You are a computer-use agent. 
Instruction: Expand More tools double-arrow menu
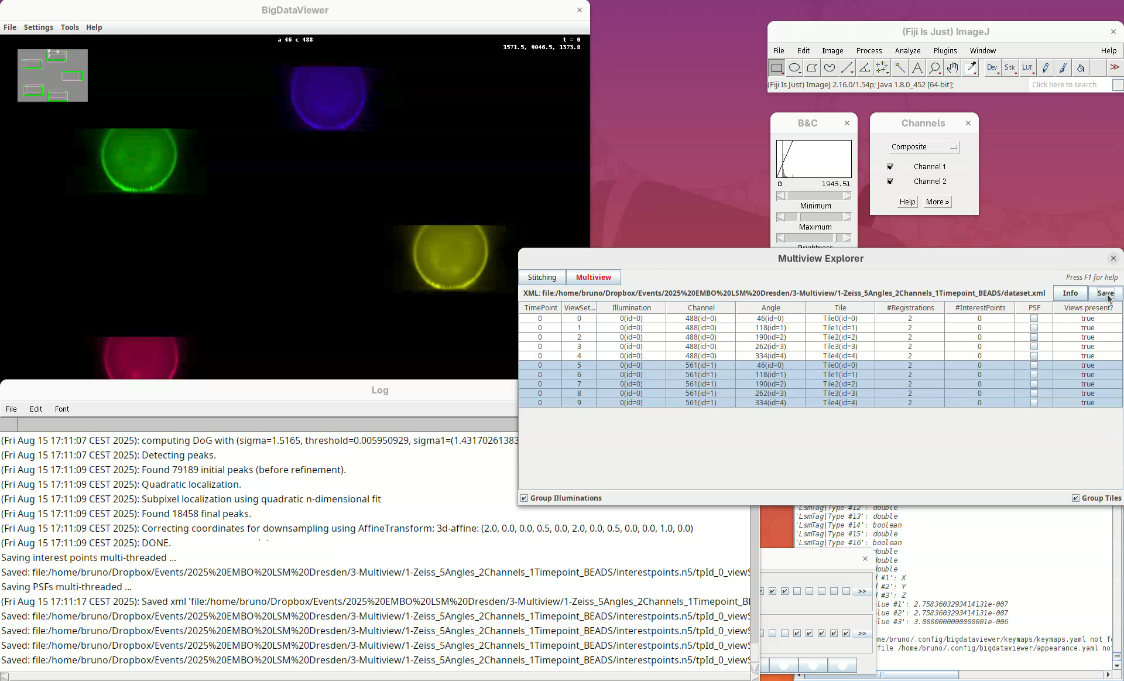click(1115, 68)
